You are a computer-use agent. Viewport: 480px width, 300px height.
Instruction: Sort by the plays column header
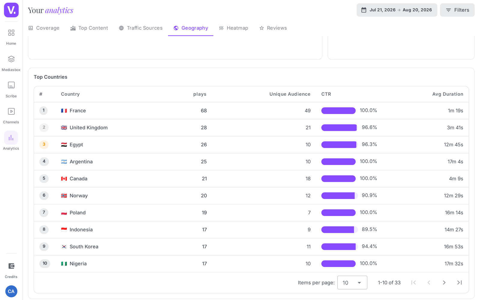(200, 94)
